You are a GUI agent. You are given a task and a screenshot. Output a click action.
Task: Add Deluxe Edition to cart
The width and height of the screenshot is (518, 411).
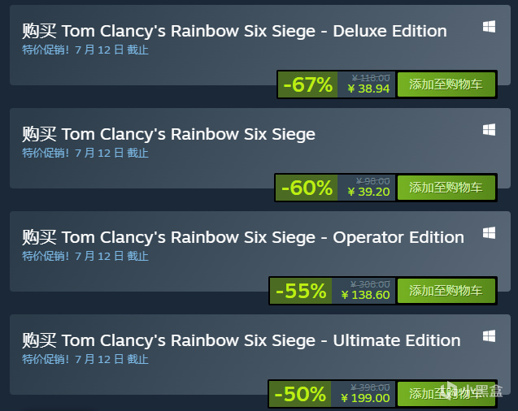pyautogui.click(x=446, y=84)
